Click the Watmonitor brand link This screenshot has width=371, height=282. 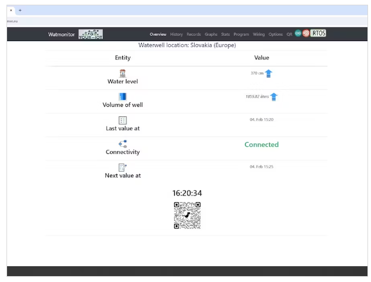pos(62,35)
